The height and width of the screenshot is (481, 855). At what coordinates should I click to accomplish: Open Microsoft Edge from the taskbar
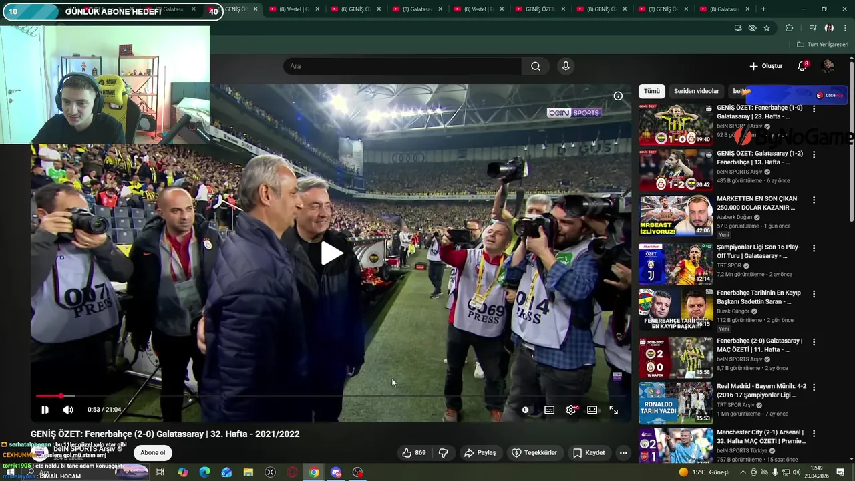click(204, 472)
